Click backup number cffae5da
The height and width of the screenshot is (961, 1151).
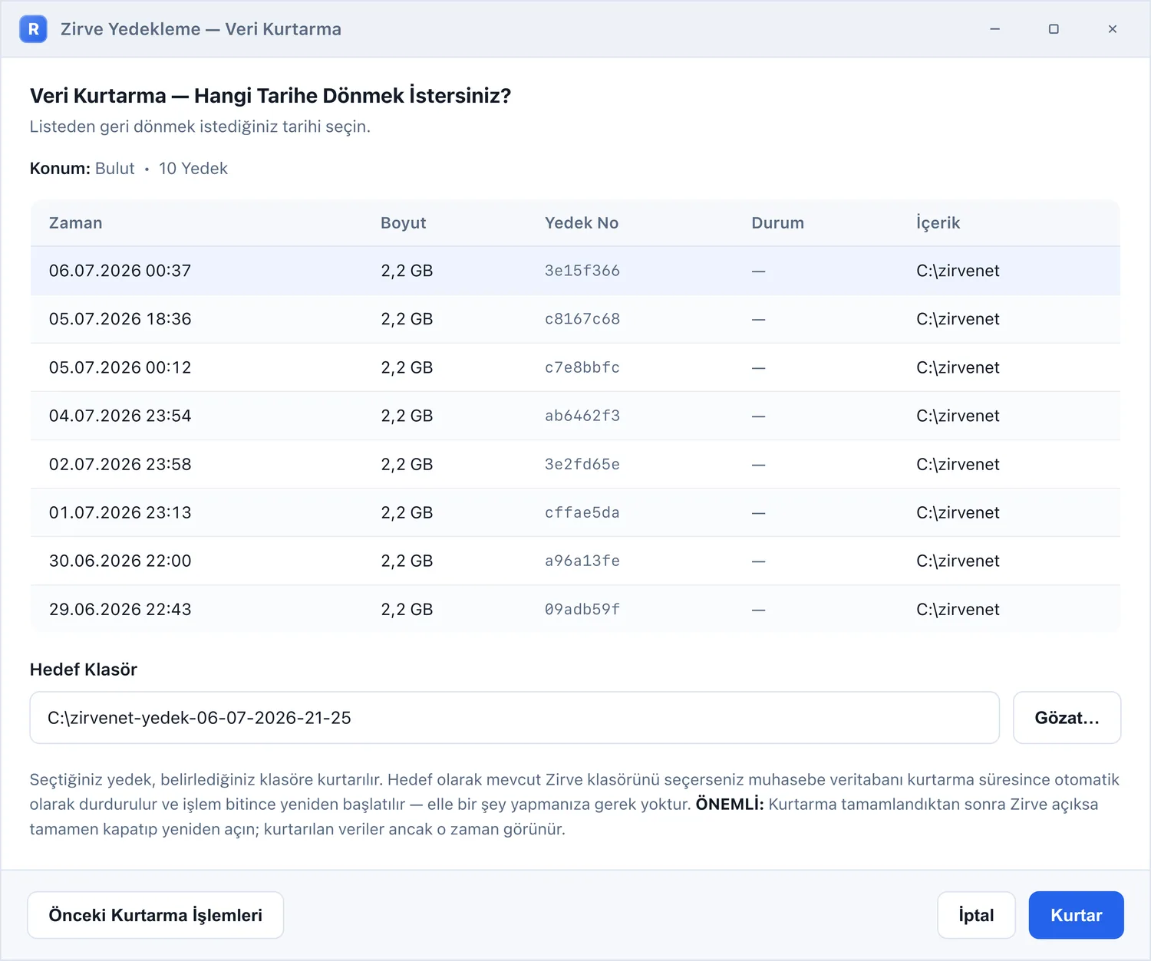pyautogui.click(x=582, y=512)
